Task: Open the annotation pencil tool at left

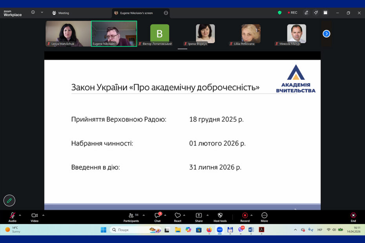Action: tap(9, 200)
